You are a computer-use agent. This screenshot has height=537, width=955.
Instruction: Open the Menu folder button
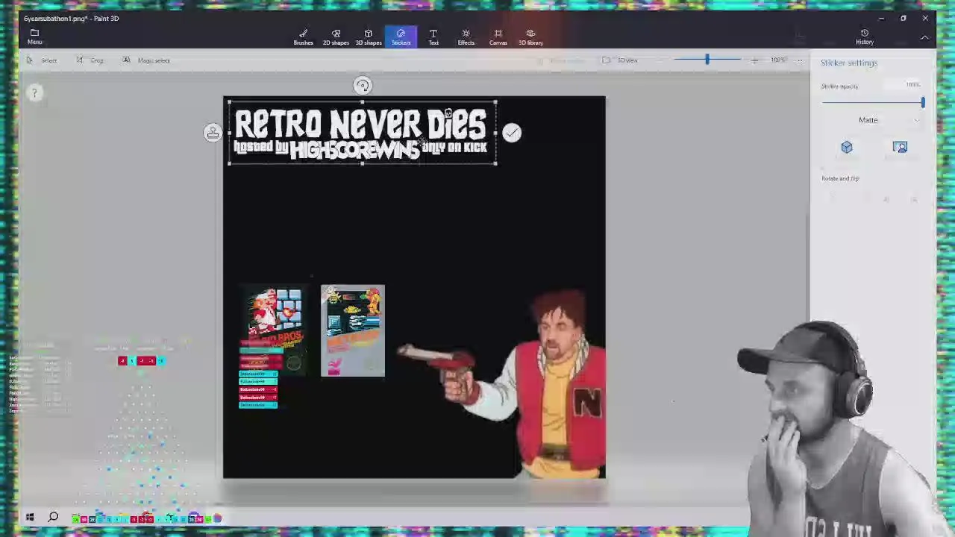coord(34,37)
